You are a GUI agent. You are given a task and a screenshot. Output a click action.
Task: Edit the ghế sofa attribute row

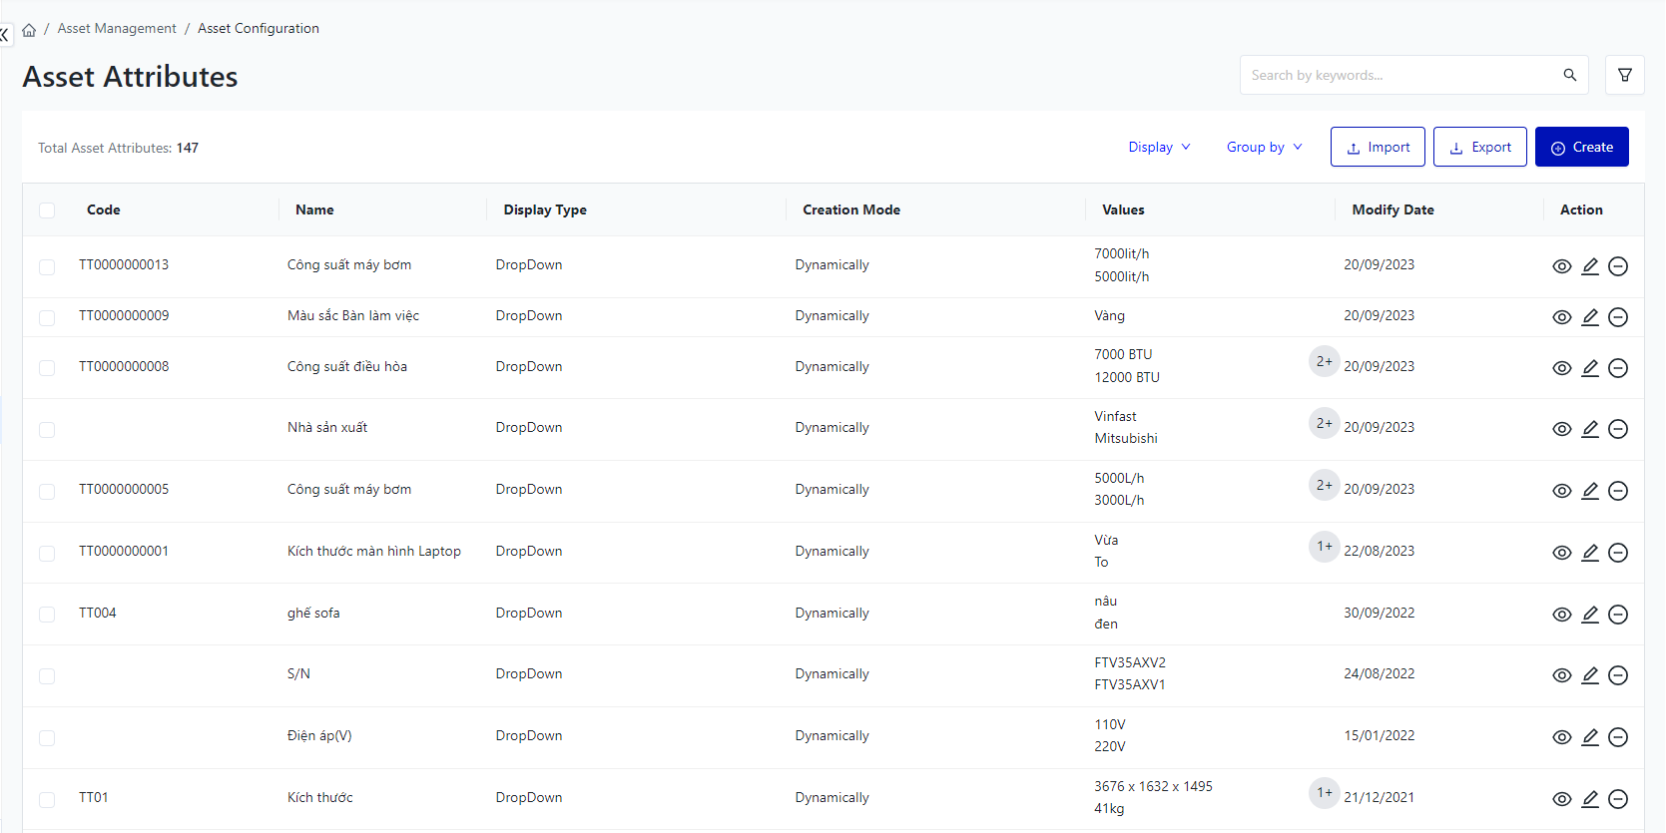click(1590, 615)
